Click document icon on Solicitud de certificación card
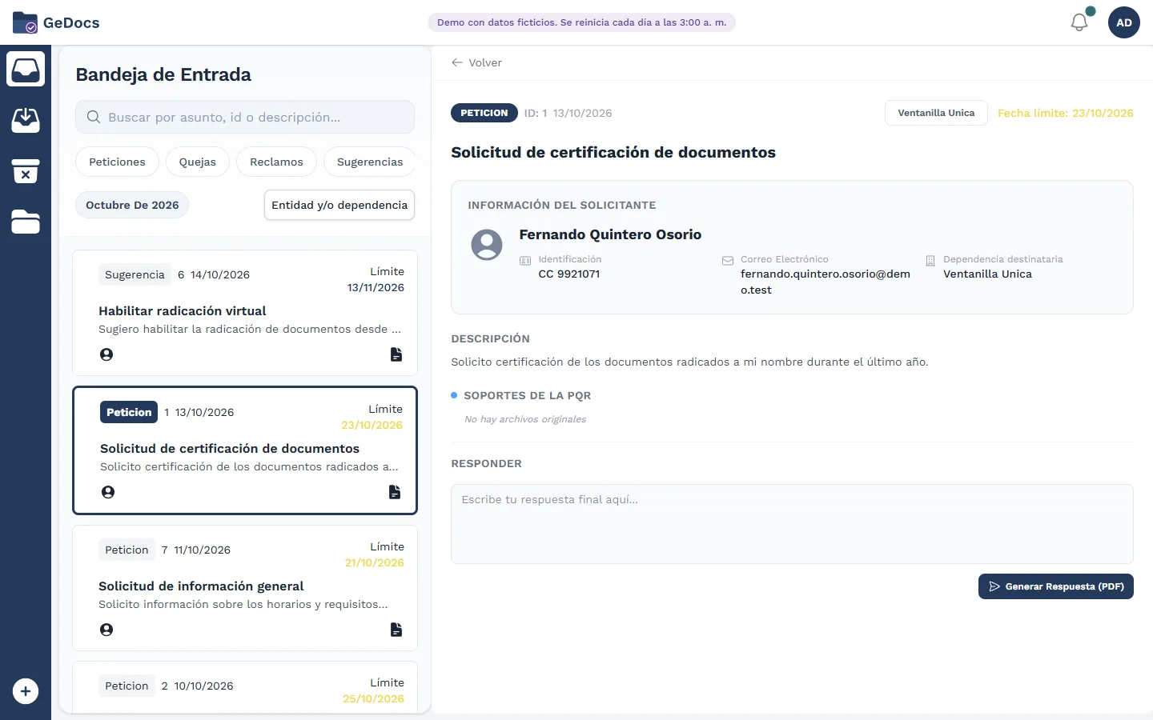 [x=395, y=492]
